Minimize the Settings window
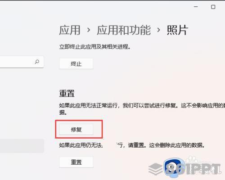Viewport: 225px width, 180px height. click(x=196, y=7)
